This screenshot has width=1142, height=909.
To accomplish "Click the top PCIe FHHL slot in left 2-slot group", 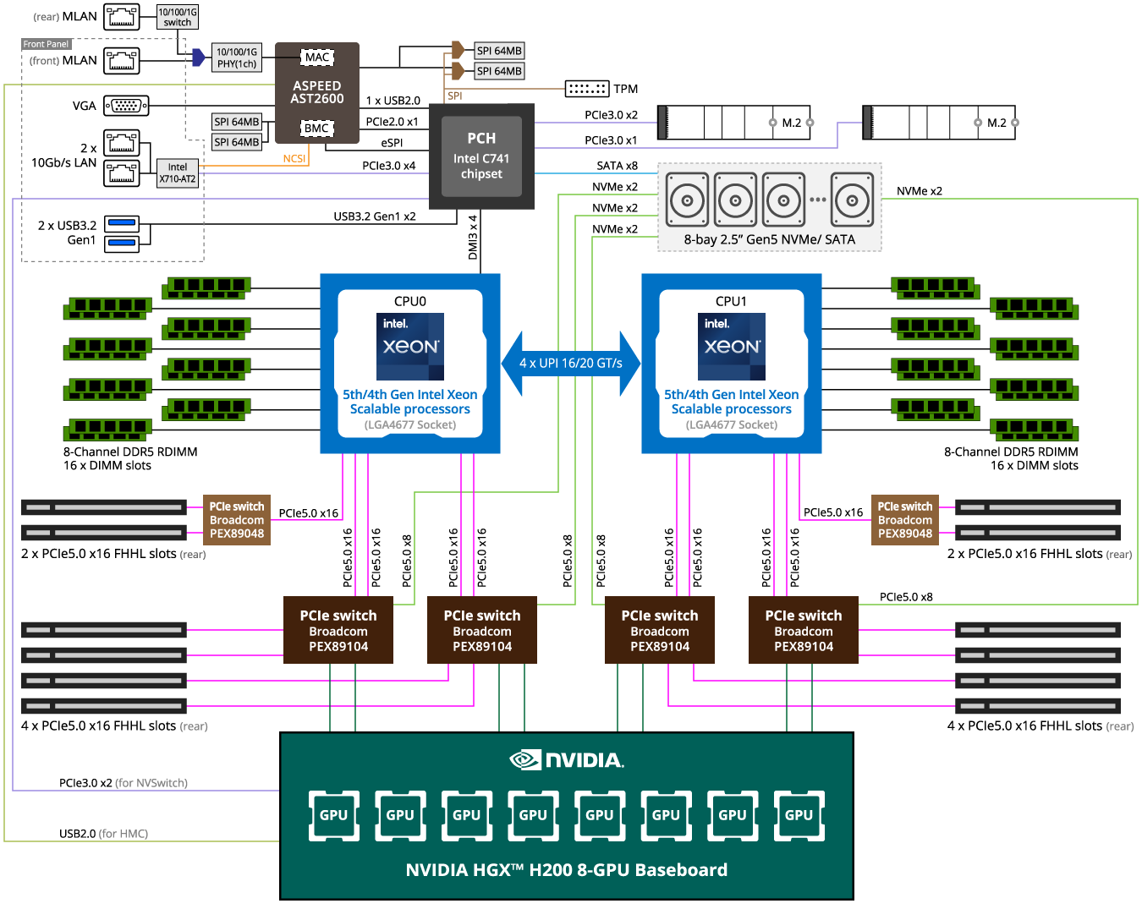I will tap(103, 507).
